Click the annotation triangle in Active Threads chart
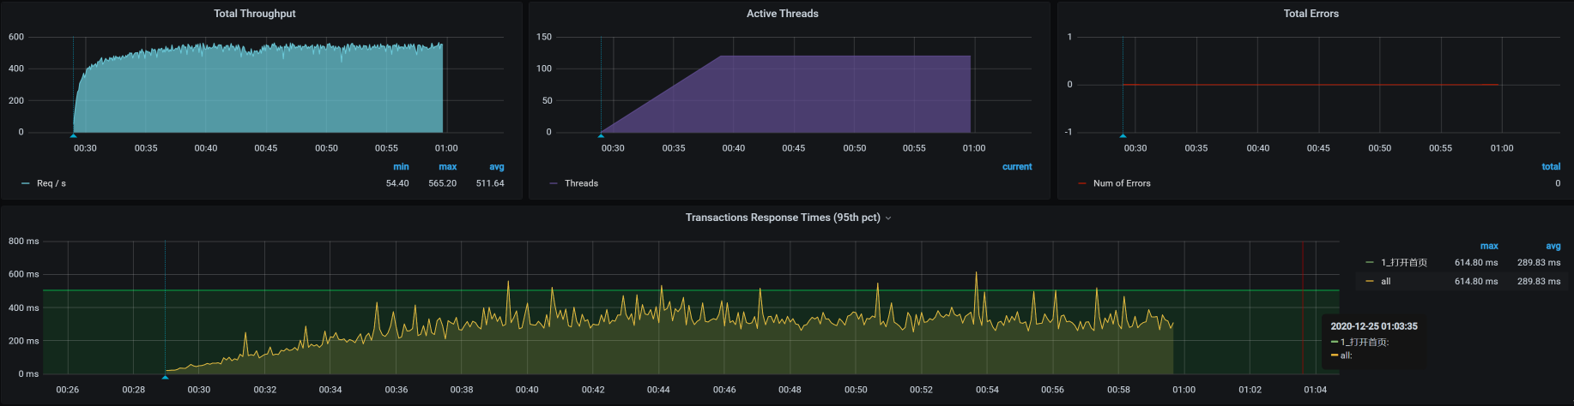1574x406 pixels. click(601, 135)
